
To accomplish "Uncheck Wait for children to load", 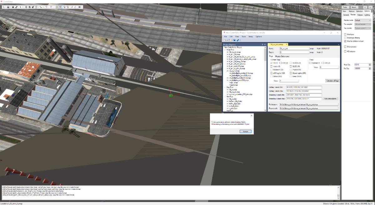I will 345,41.
